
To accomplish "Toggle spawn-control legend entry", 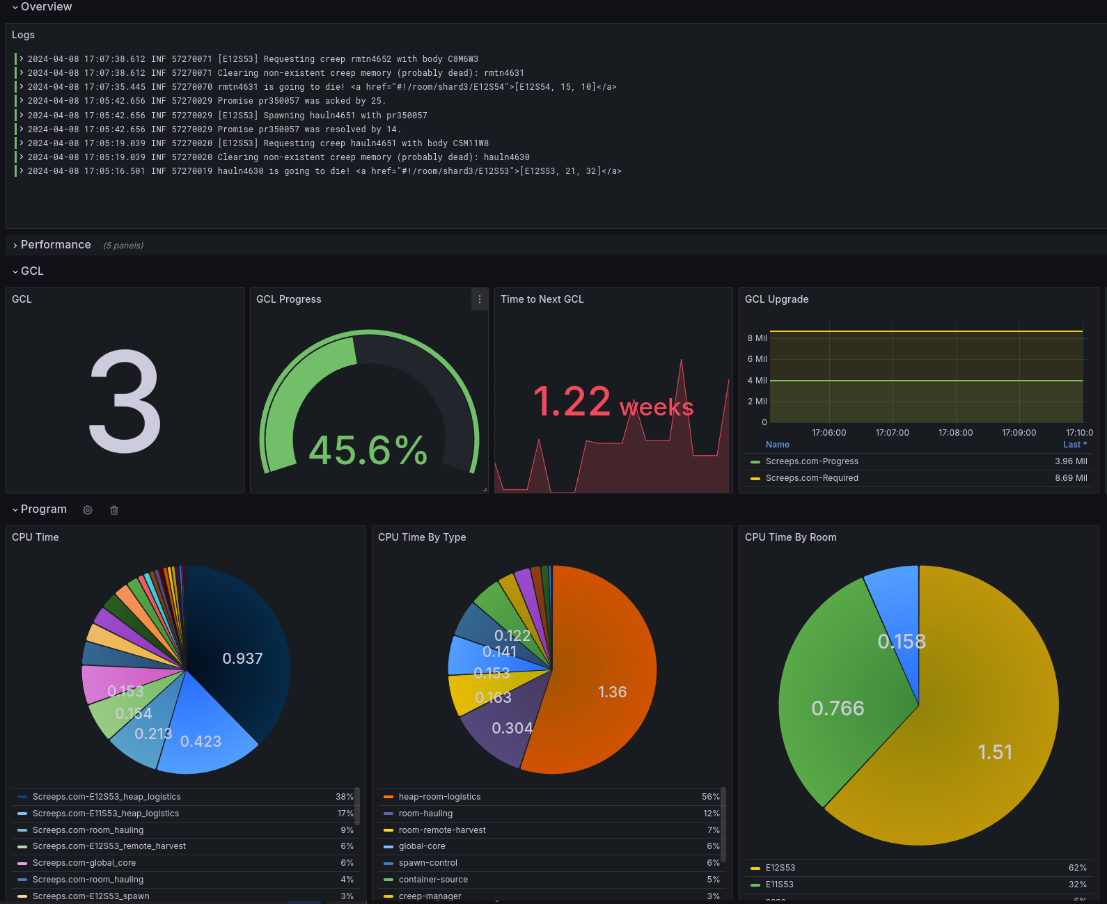I will [428, 863].
